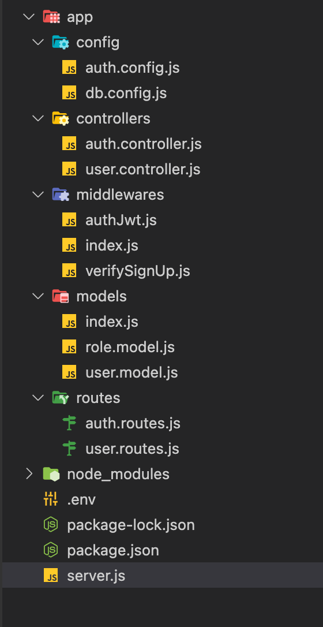Click the Node icon beside package.json
Image resolution: width=323 pixels, height=627 pixels.
pos(51,550)
